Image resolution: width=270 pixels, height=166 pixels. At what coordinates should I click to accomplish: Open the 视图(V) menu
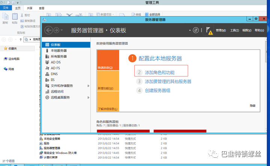click(x=247, y=30)
